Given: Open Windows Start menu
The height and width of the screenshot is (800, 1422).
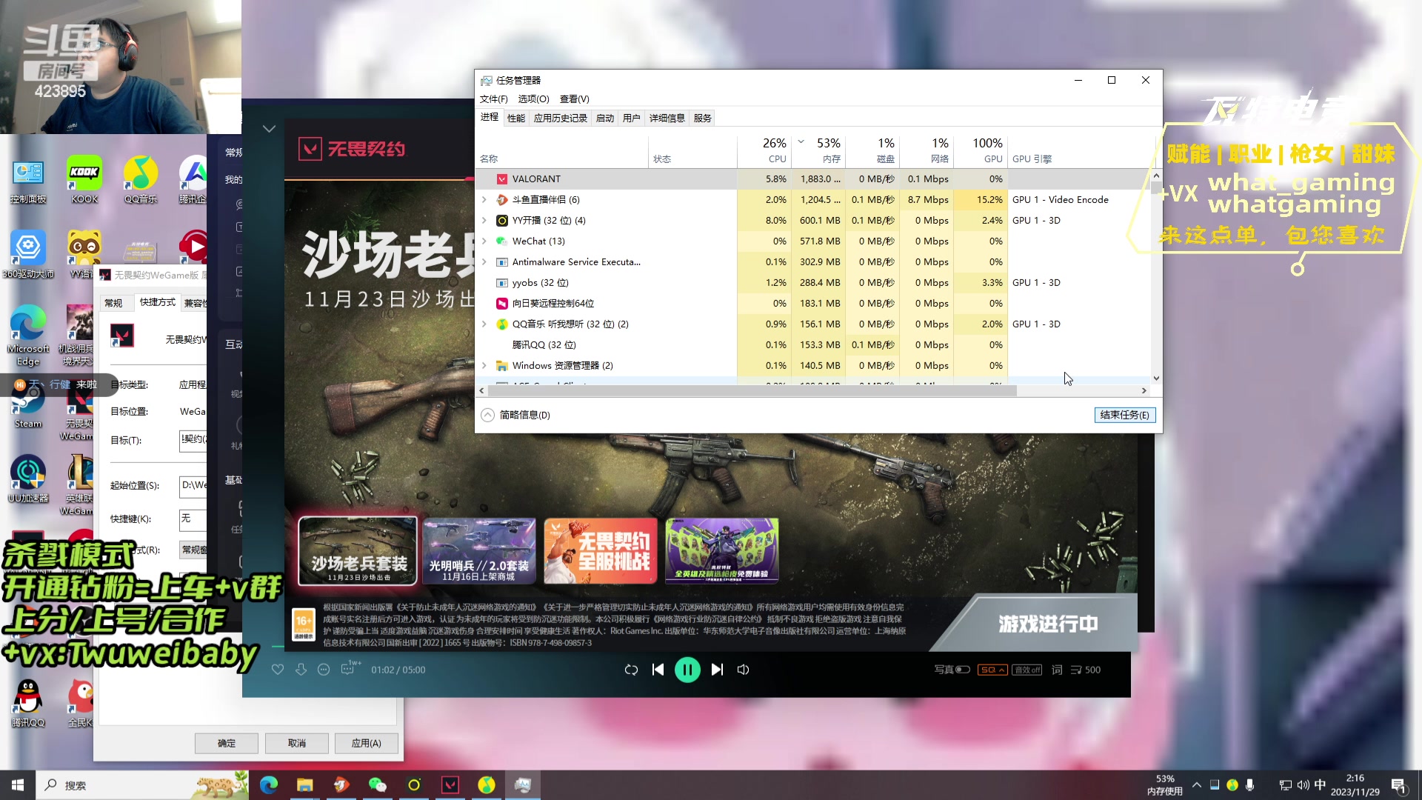Looking at the screenshot, I should pos(18,785).
